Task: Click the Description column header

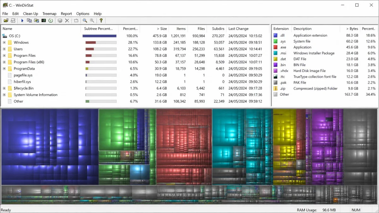Action: [316, 29]
